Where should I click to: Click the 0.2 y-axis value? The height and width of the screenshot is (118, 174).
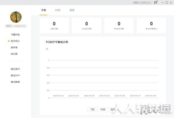pos(48,90)
